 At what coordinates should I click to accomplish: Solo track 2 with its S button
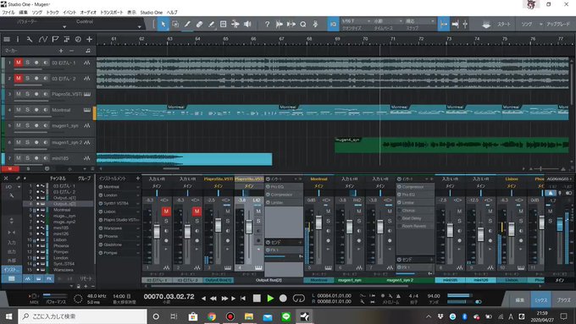click(x=27, y=78)
